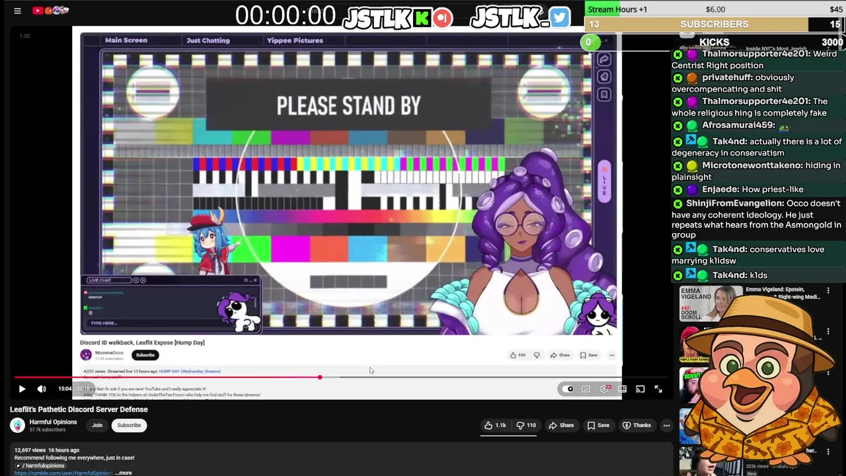The width and height of the screenshot is (846, 476).
Task: Subscribe to Harmful Opinions
Action: tap(129, 425)
